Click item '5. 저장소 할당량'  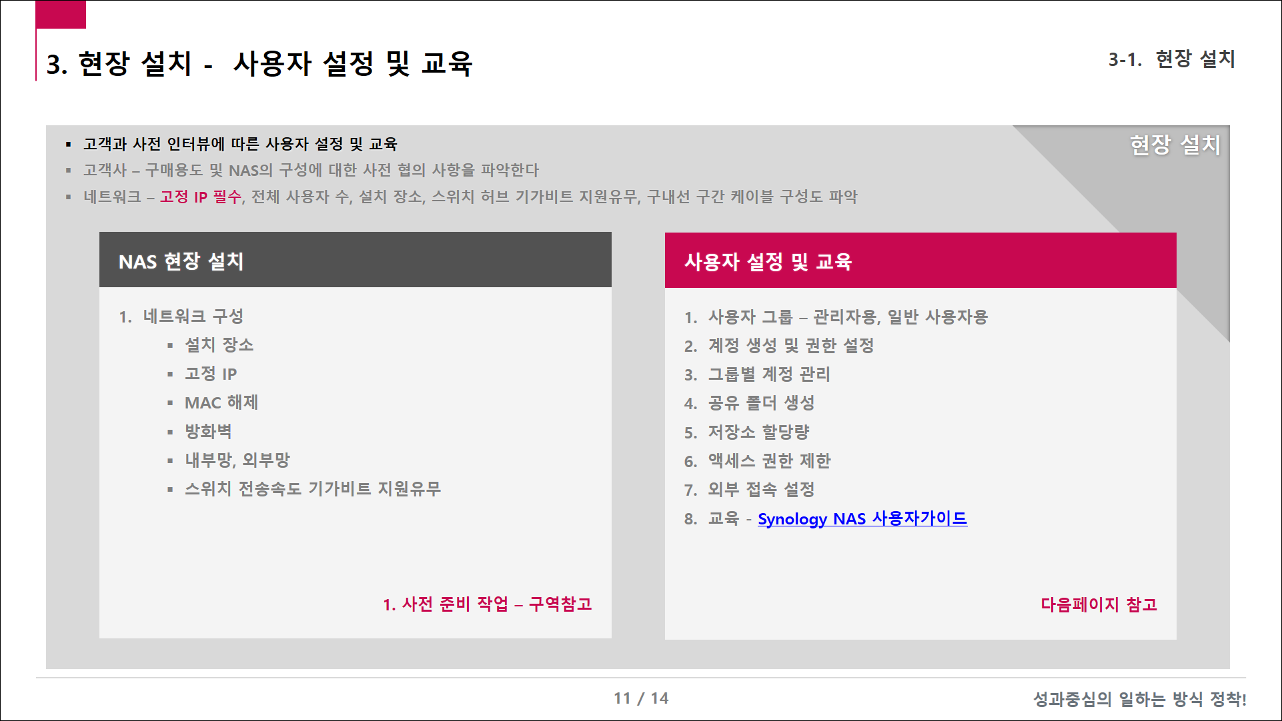747,432
